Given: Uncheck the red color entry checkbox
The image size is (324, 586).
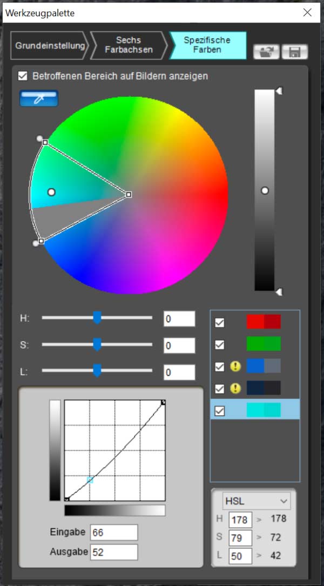Looking at the screenshot, I should (220, 323).
